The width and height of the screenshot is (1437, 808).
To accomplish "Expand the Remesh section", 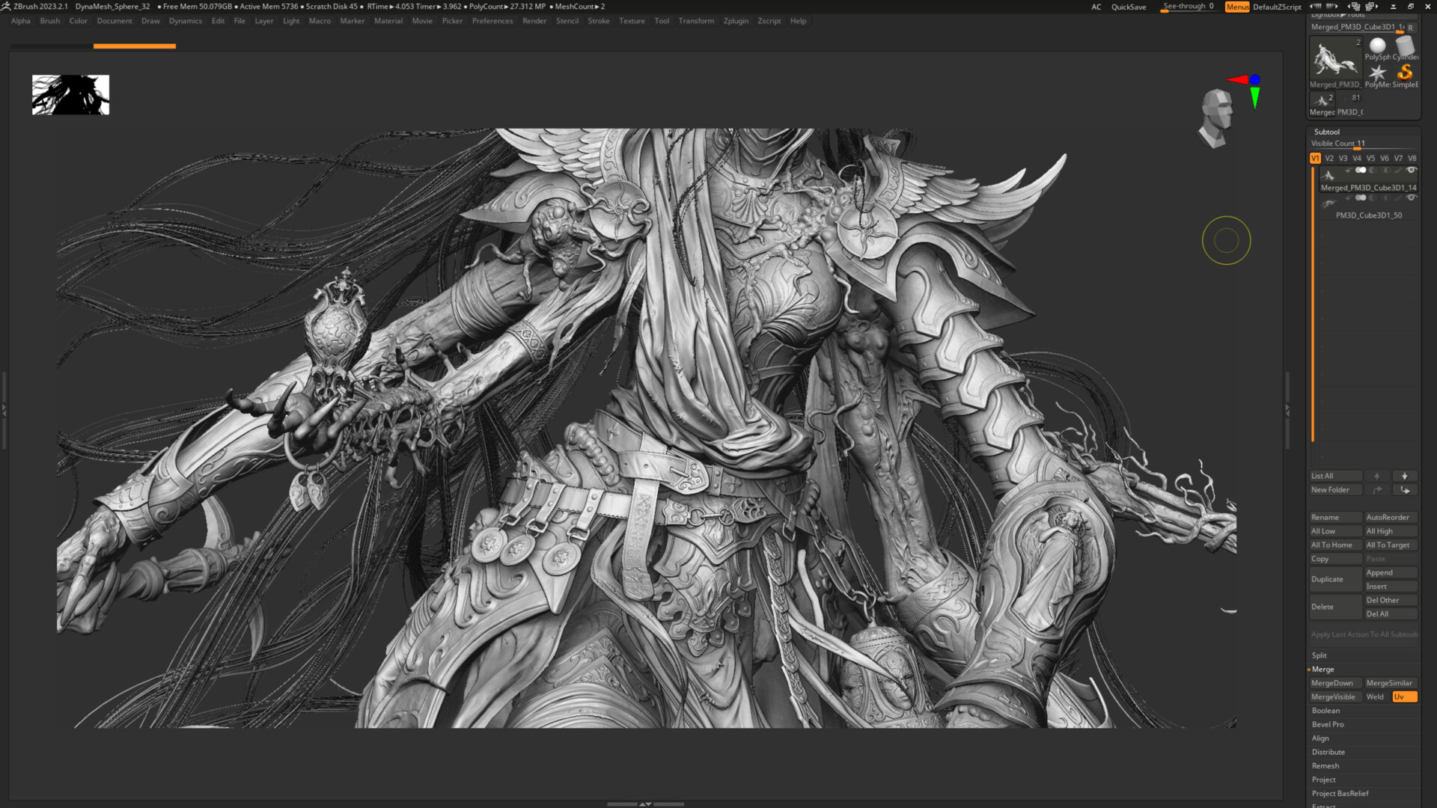I will coord(1325,766).
